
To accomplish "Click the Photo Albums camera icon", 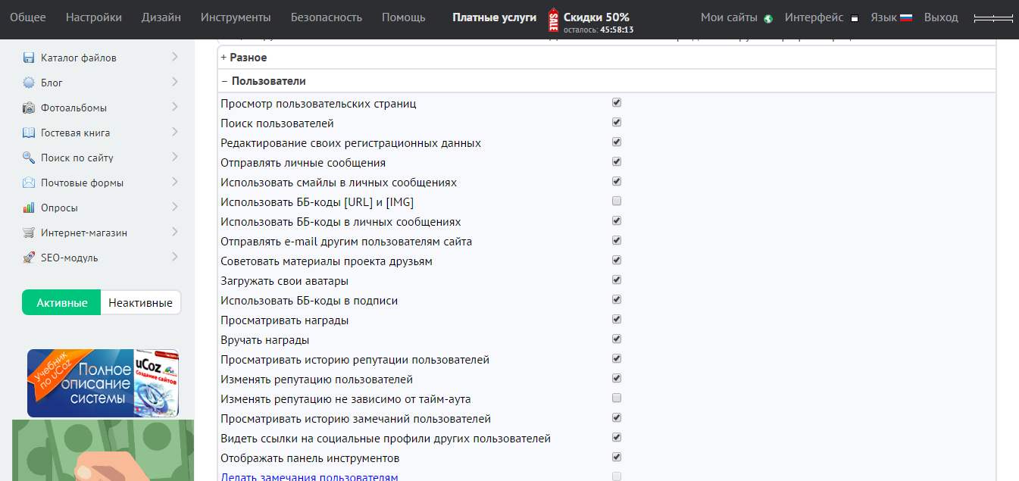I will click(x=29, y=108).
